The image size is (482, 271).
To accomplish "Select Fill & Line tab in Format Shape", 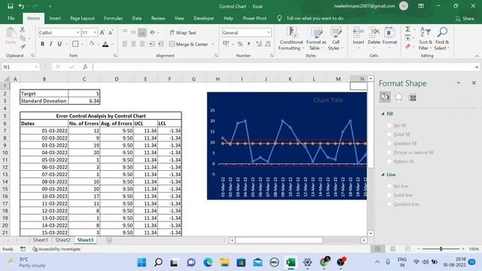I will pyautogui.click(x=385, y=97).
